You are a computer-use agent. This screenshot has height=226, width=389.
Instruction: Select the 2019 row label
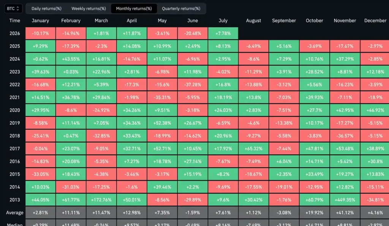[15, 123]
